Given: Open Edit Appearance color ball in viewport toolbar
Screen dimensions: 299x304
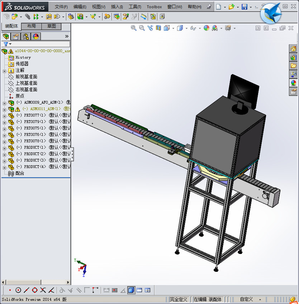Looking at the screenshot, I should pos(207,28).
